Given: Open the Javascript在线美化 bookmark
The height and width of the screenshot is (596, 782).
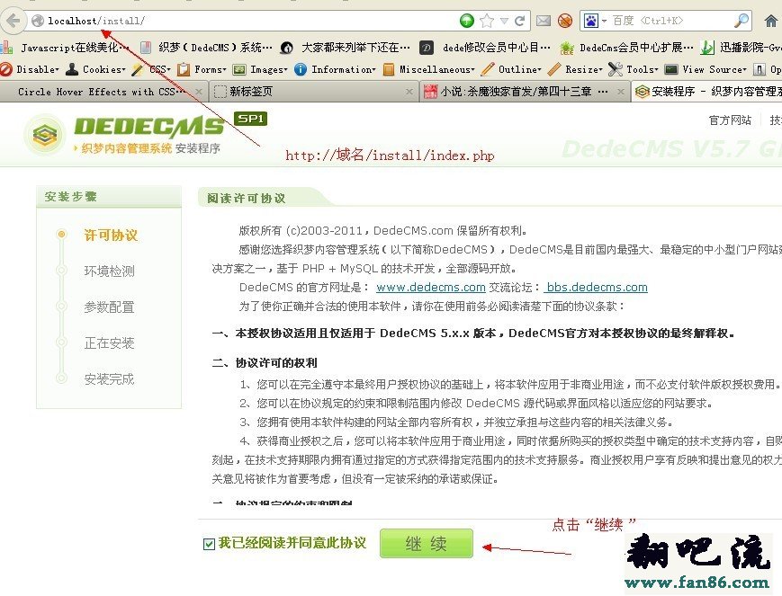Looking at the screenshot, I should click(x=66, y=48).
